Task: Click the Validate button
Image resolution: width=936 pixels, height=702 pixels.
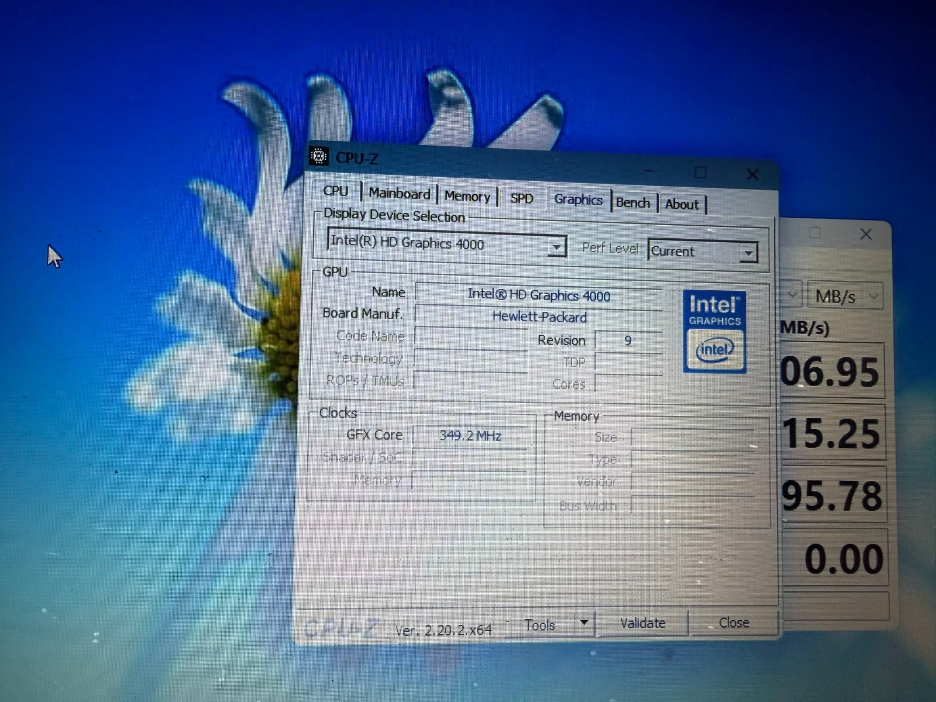Action: [642, 624]
